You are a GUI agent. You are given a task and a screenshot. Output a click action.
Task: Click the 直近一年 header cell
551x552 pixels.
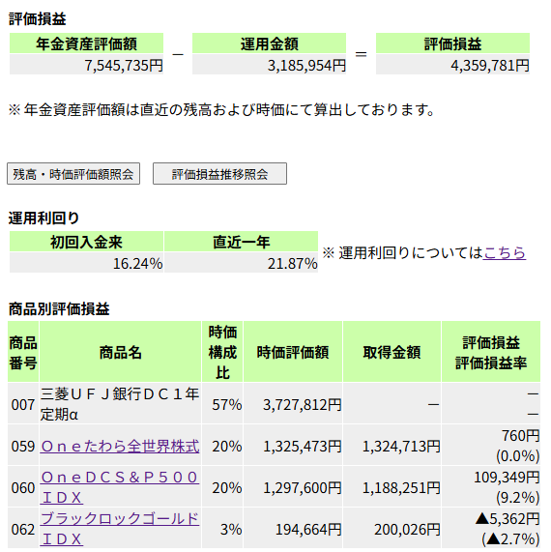coord(241,242)
